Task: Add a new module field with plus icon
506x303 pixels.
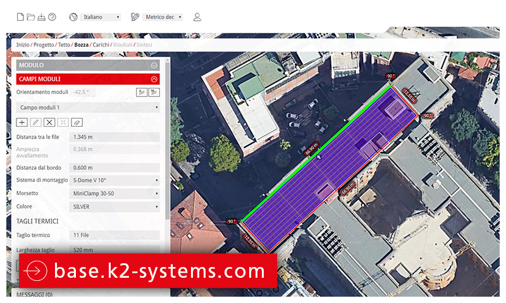Action: [22, 122]
